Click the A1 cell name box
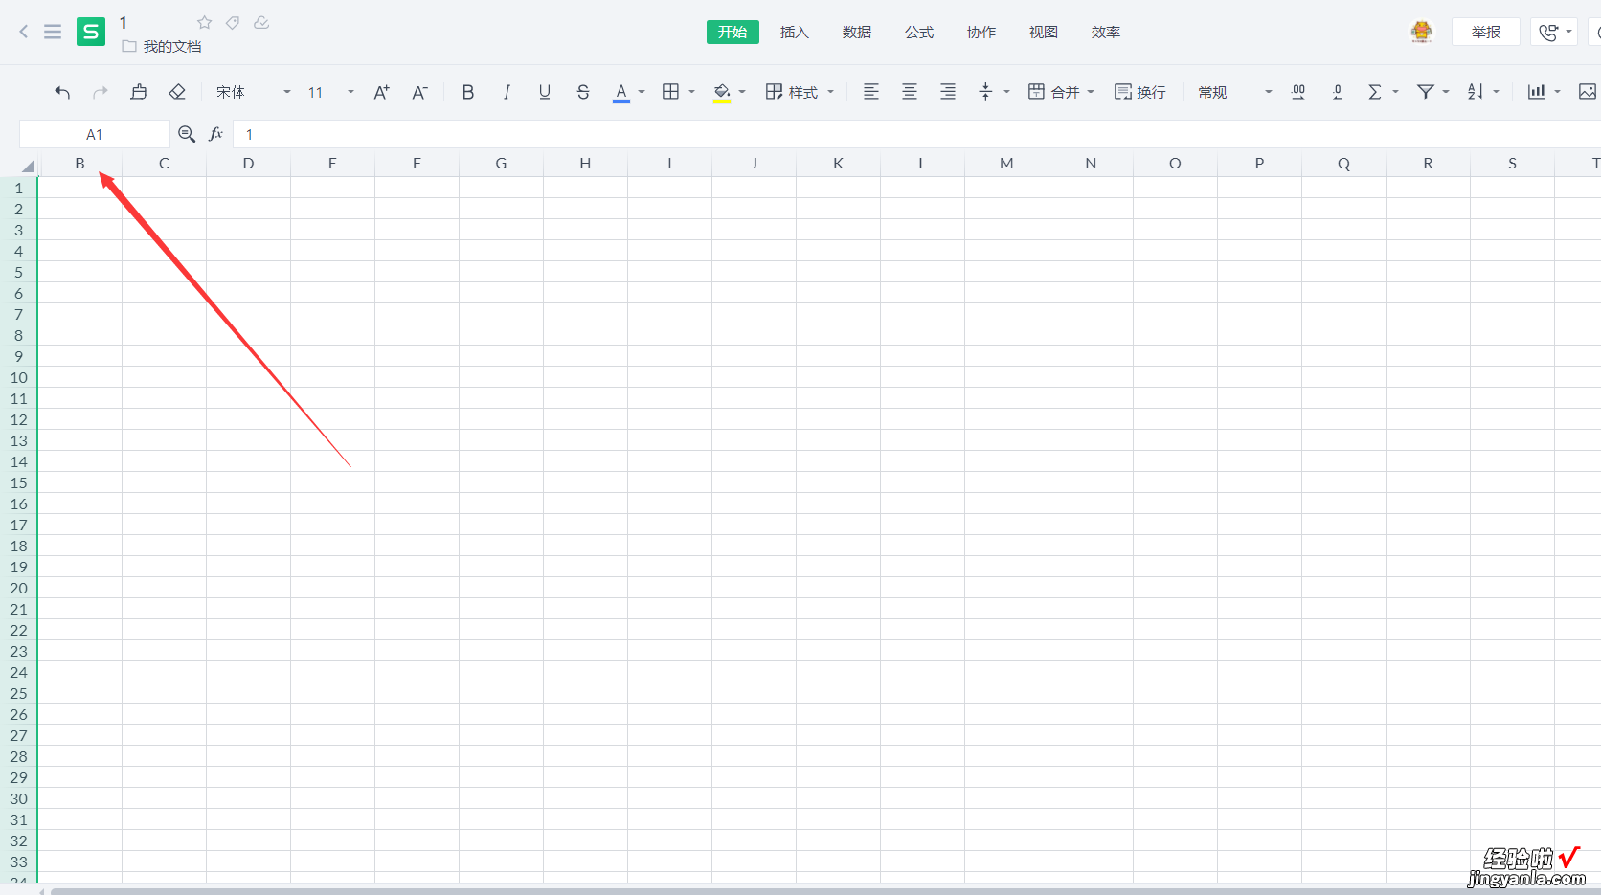Screen dimensions: 1601x895 pos(94,134)
